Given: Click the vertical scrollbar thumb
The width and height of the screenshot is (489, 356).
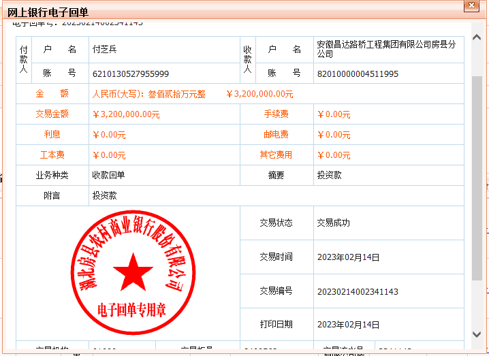Looking at the screenshot, I should tap(477, 177).
